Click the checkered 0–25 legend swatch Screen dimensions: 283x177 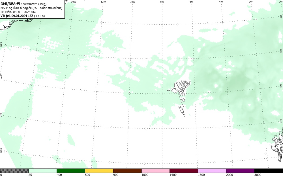[14, 171]
